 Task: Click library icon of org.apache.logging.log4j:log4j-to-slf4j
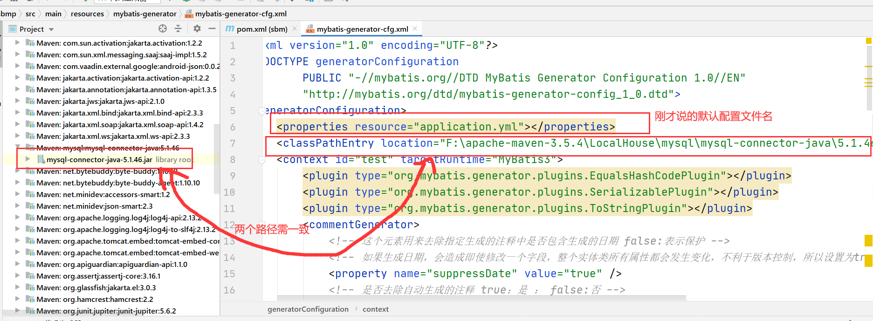[30, 229]
